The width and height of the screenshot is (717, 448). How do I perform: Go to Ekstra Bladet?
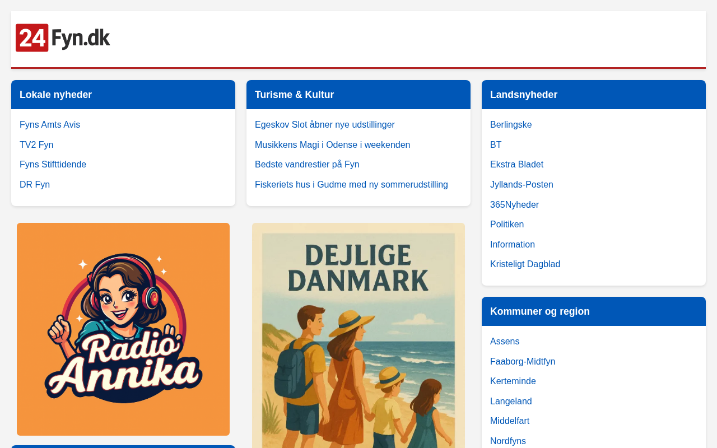(x=516, y=165)
